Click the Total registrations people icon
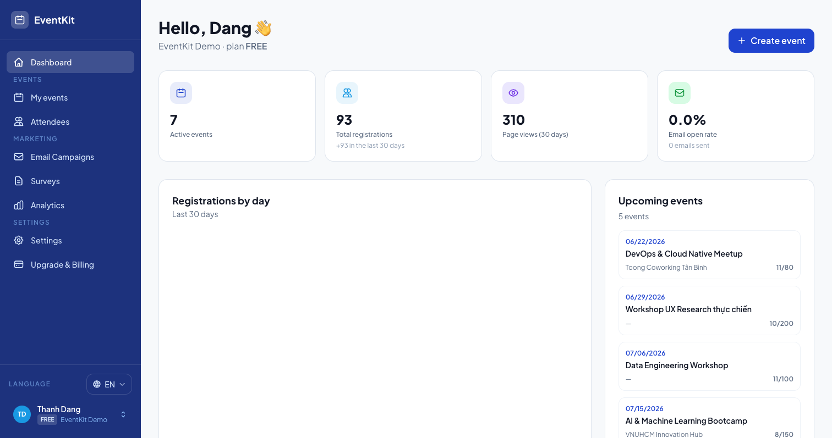832x438 pixels. click(x=347, y=93)
